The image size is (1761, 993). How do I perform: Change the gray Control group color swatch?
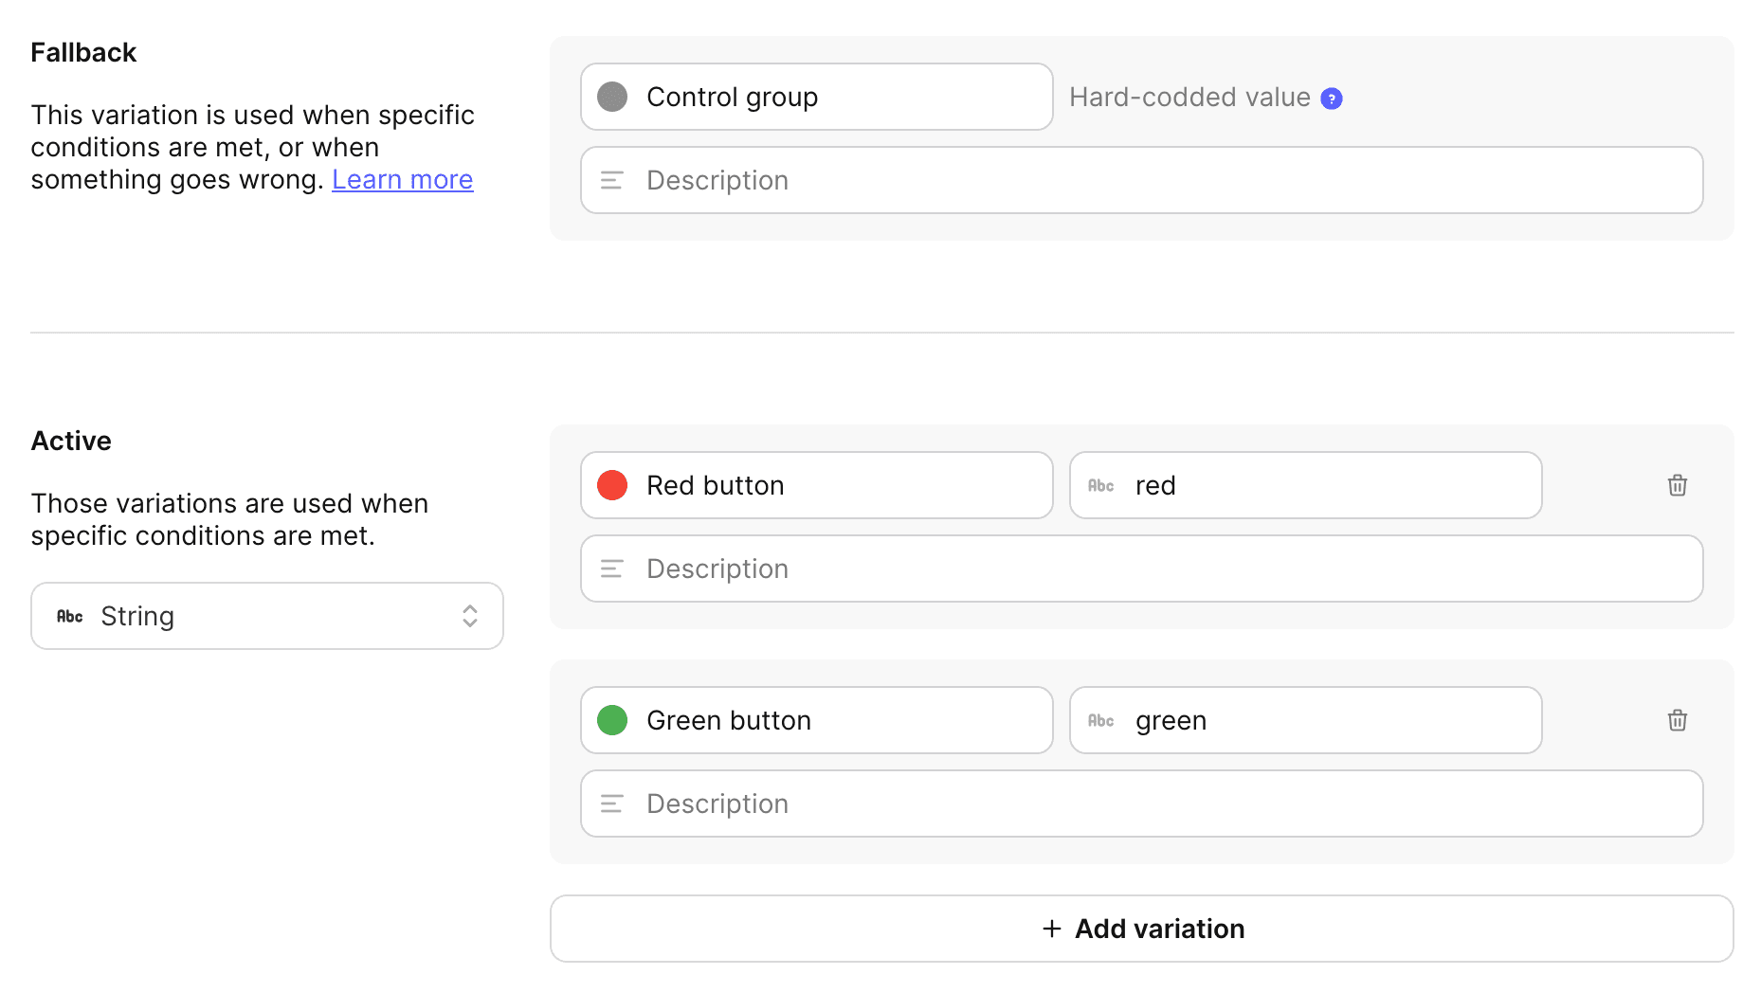(x=612, y=97)
